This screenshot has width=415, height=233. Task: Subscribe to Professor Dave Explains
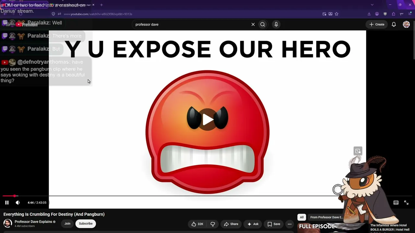click(86, 224)
